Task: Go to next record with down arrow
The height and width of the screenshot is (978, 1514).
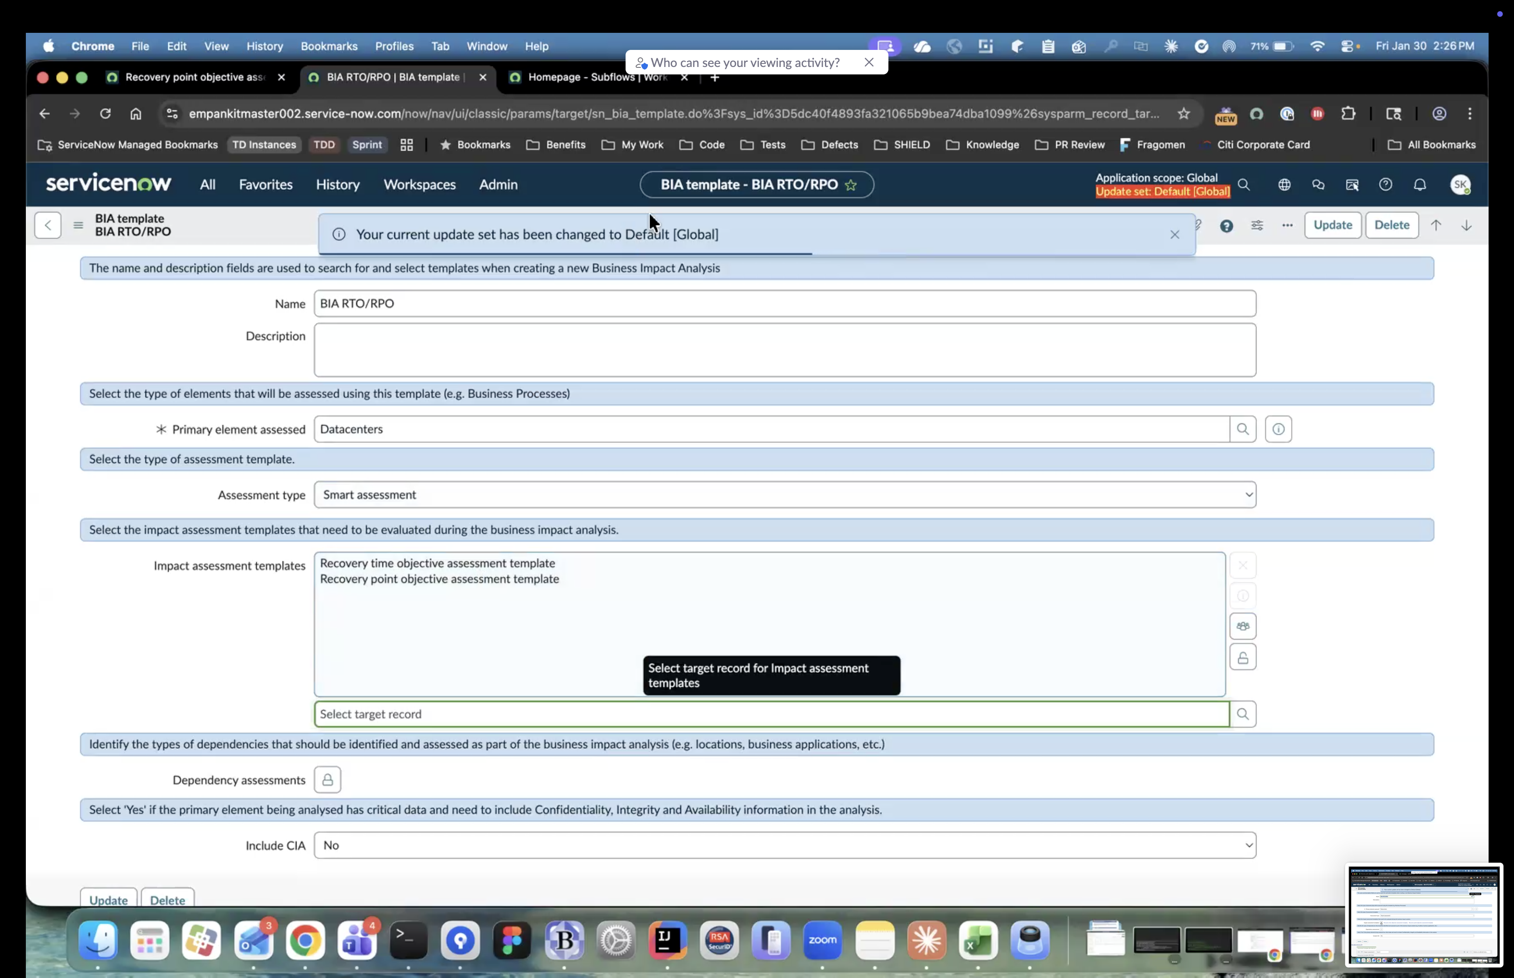Action: [1466, 225]
